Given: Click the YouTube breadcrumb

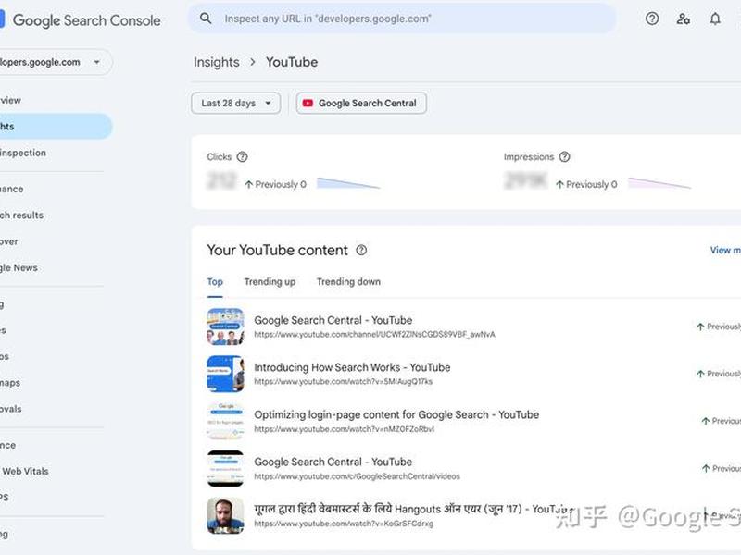Looking at the screenshot, I should 292,62.
